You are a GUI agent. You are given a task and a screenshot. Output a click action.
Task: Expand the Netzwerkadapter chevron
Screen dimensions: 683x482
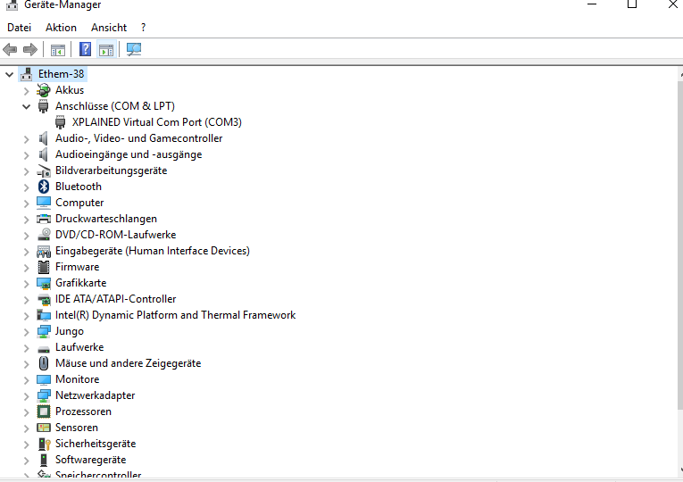pyautogui.click(x=26, y=396)
